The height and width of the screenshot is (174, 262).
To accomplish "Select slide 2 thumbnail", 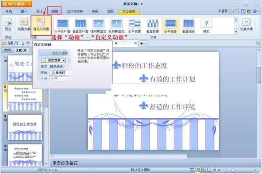I will click(25, 98).
